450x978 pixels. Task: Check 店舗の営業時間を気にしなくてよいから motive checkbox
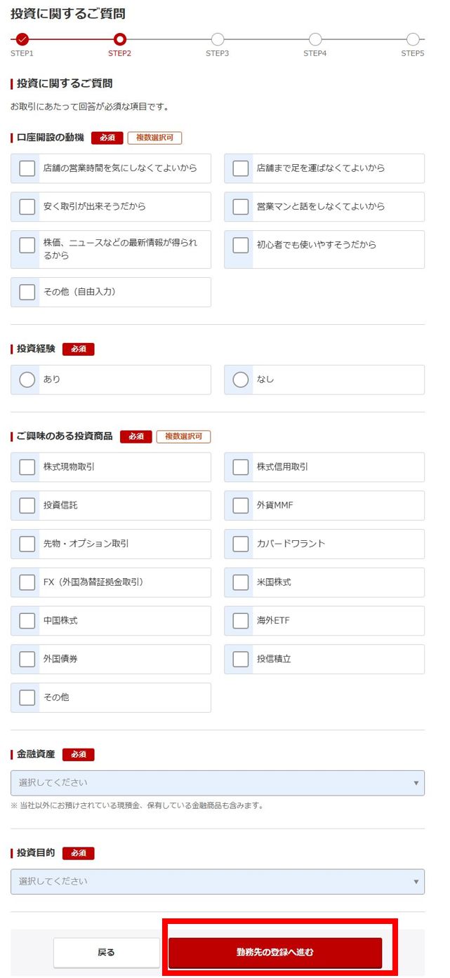[26, 168]
